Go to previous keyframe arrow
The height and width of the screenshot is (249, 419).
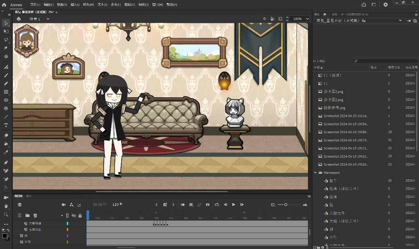pos(157,205)
